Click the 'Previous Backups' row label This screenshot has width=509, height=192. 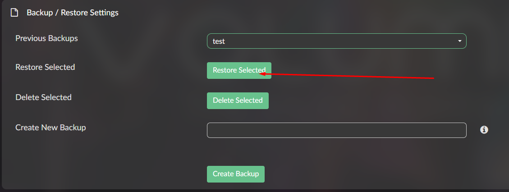pyautogui.click(x=47, y=38)
